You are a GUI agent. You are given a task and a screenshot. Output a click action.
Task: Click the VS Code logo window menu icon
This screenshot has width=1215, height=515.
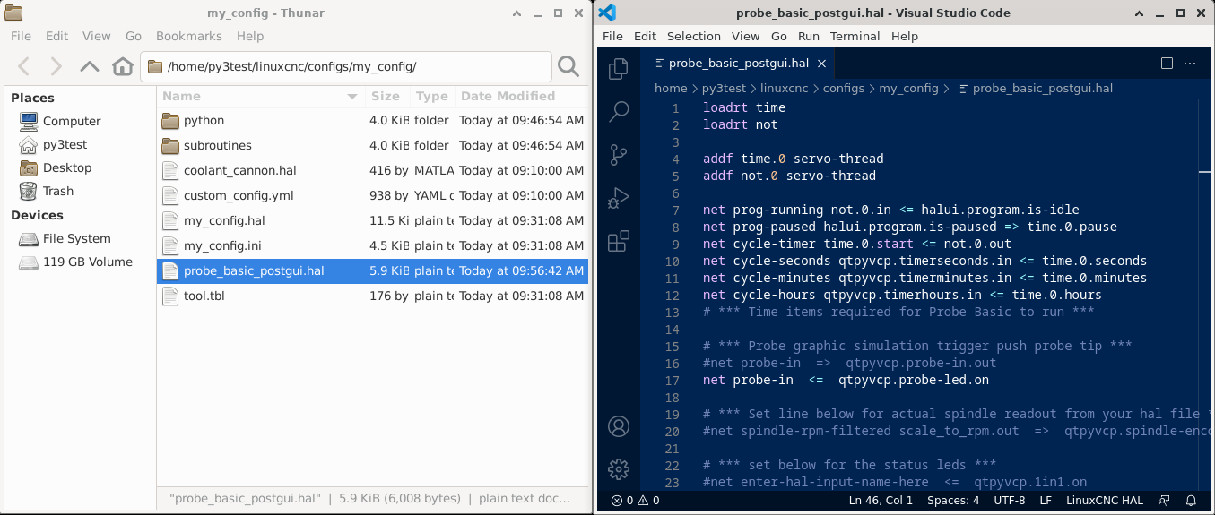pyautogui.click(x=607, y=13)
